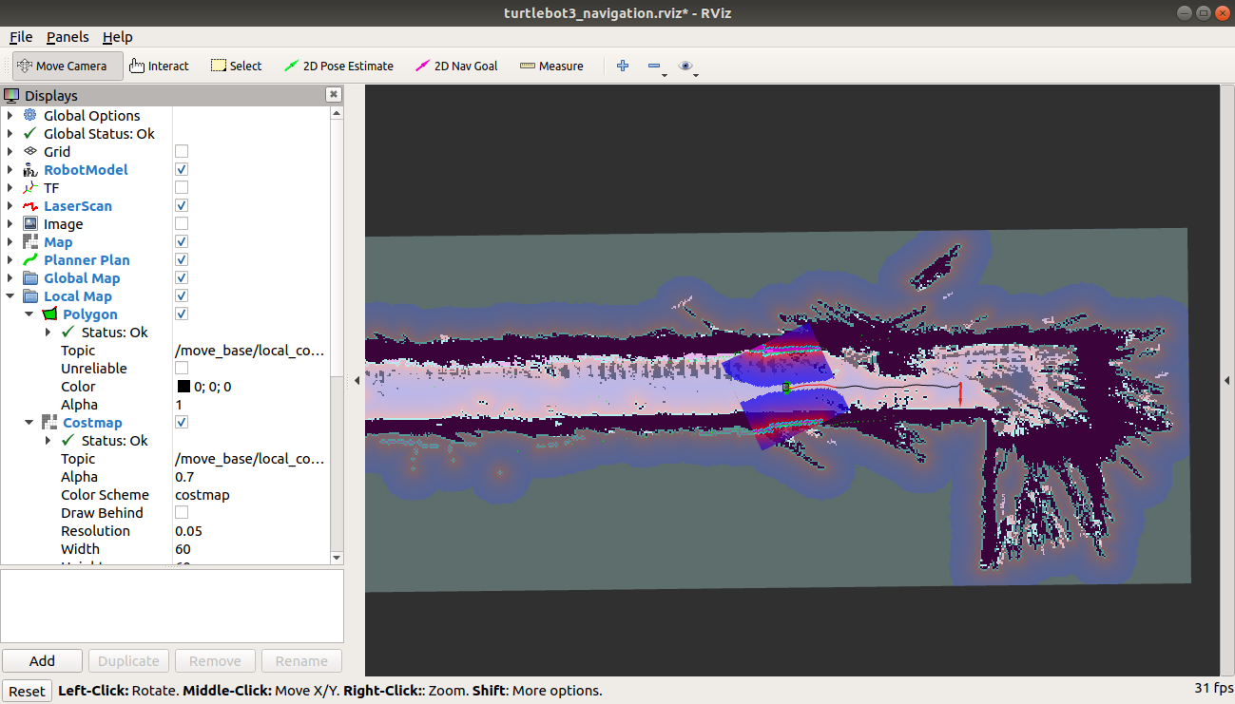Choose the Select tool
This screenshot has height=704, width=1235.
(x=237, y=66)
